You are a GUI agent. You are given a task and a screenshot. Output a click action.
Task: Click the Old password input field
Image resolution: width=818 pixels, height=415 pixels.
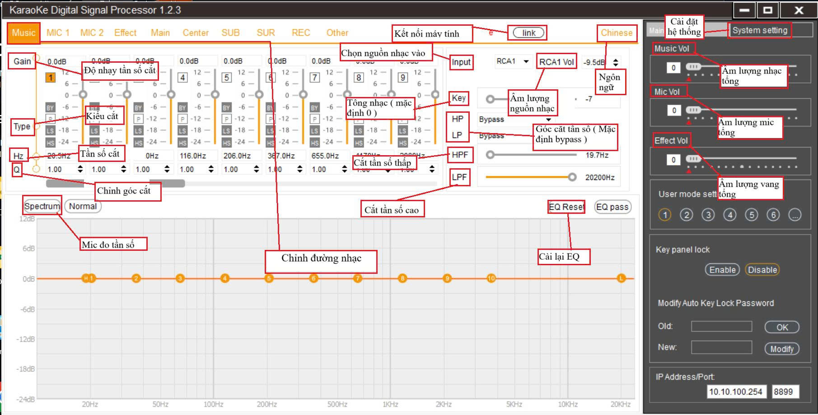[x=721, y=326]
